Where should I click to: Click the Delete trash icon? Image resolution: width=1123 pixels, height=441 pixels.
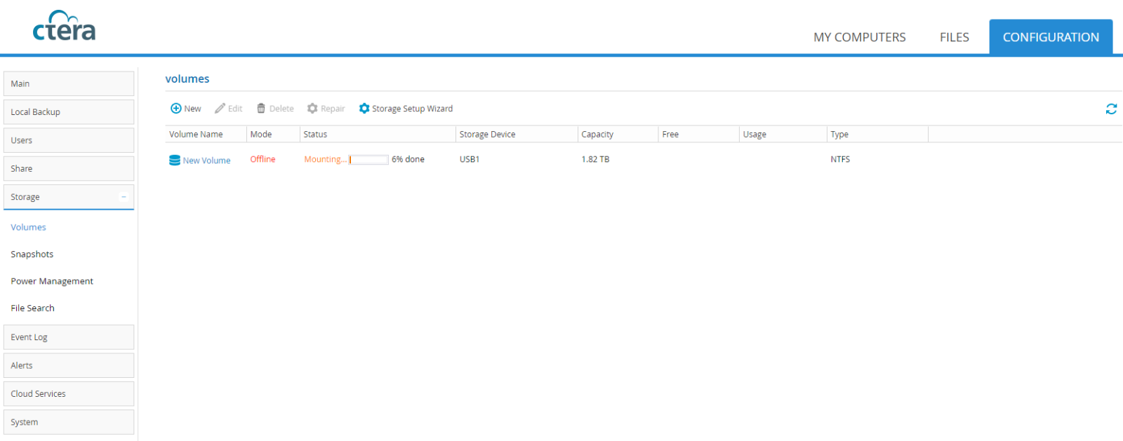(x=261, y=108)
